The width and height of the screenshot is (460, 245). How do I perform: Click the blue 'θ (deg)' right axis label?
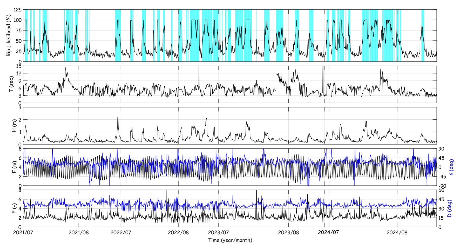452,167
